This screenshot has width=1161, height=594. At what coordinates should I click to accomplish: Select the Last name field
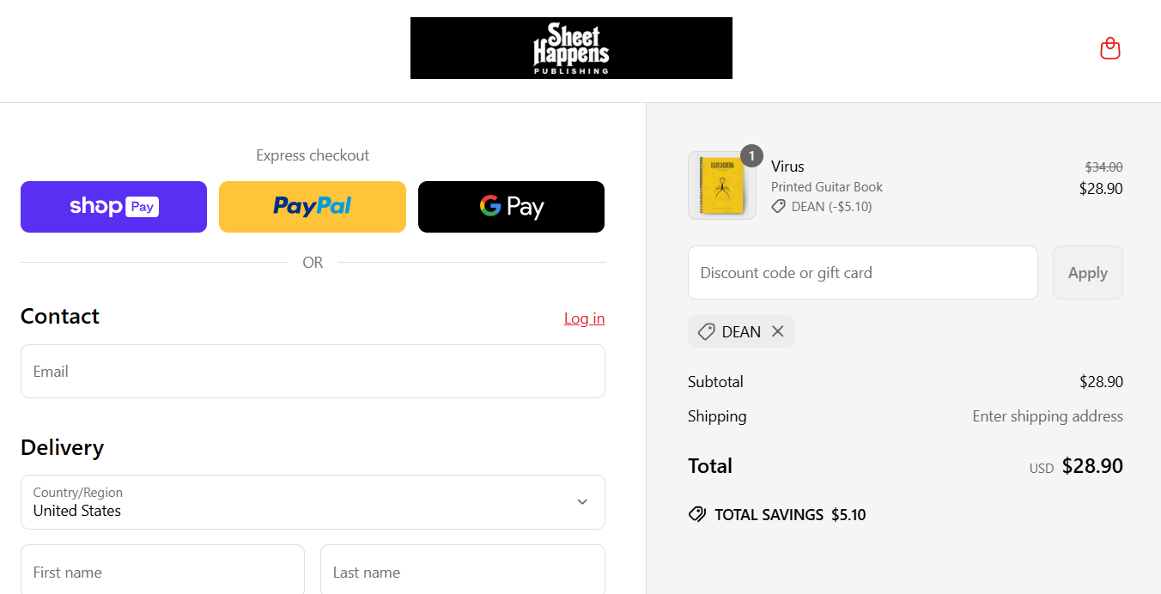pos(462,572)
